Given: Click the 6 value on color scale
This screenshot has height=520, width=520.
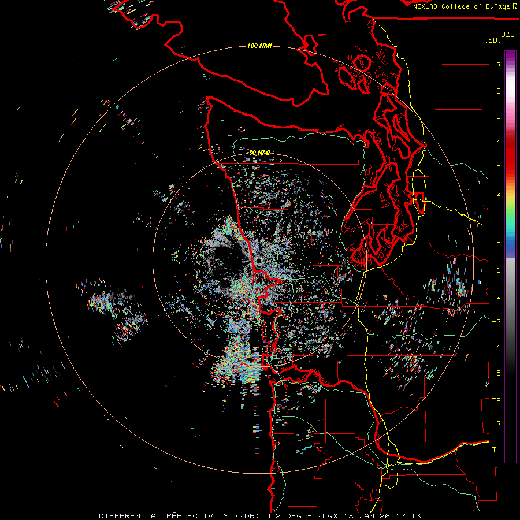Looking at the screenshot, I should [x=499, y=91].
